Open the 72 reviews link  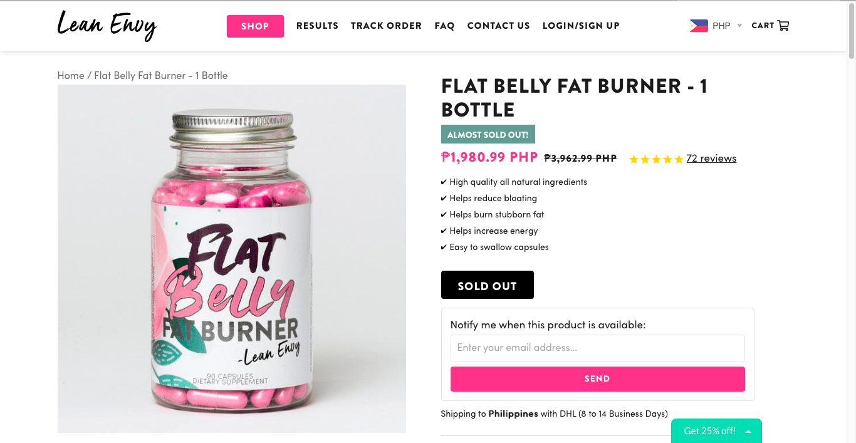pos(711,159)
